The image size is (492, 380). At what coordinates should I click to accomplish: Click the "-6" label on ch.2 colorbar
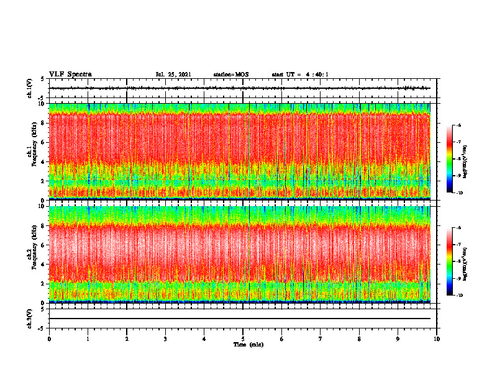459,228
